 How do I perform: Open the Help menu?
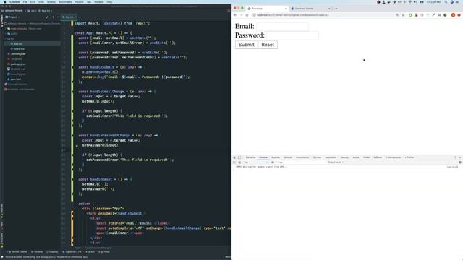pos(109,2)
